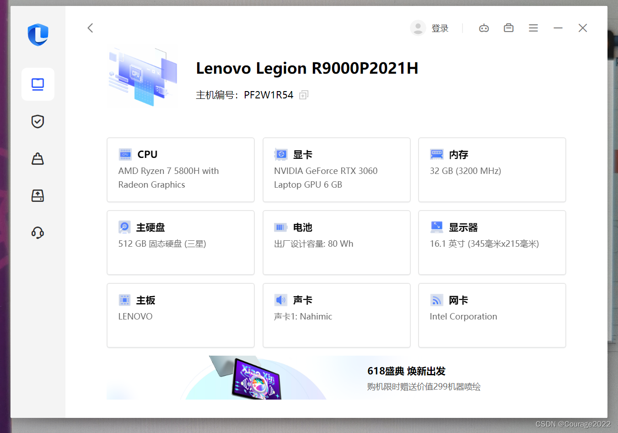Click the 主板 motherboard icon
The height and width of the screenshot is (433, 618).
click(124, 300)
